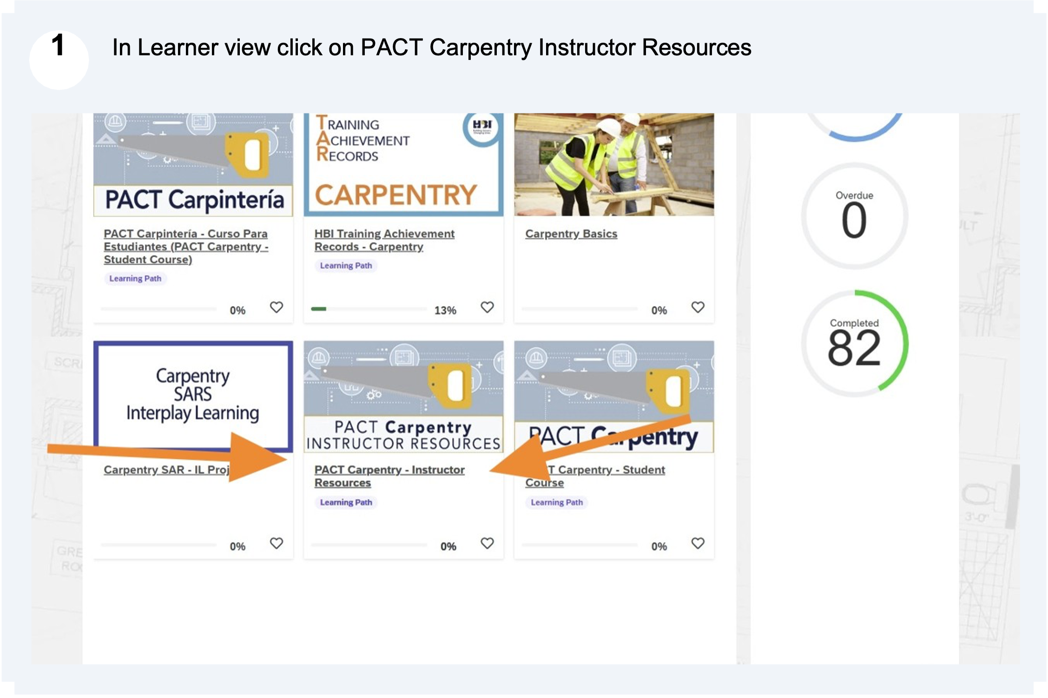The width and height of the screenshot is (1048, 698).
Task: Open PACT Carpentry - Instructor Resources link
Action: pyautogui.click(x=389, y=470)
